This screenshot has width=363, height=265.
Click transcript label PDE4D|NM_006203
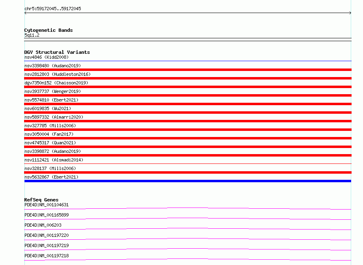point(43,225)
